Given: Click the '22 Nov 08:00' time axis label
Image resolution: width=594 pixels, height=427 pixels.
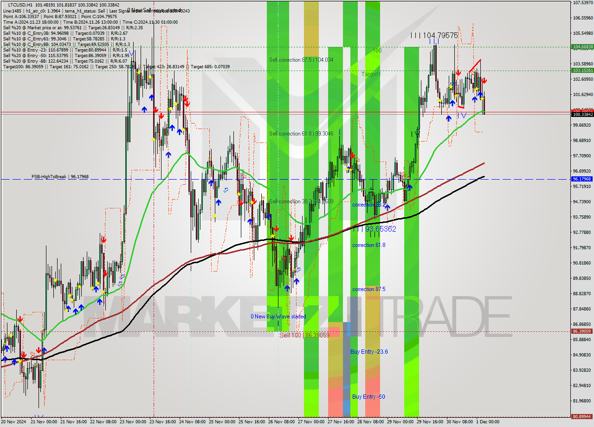Looking at the screenshot, I should 103,422.
